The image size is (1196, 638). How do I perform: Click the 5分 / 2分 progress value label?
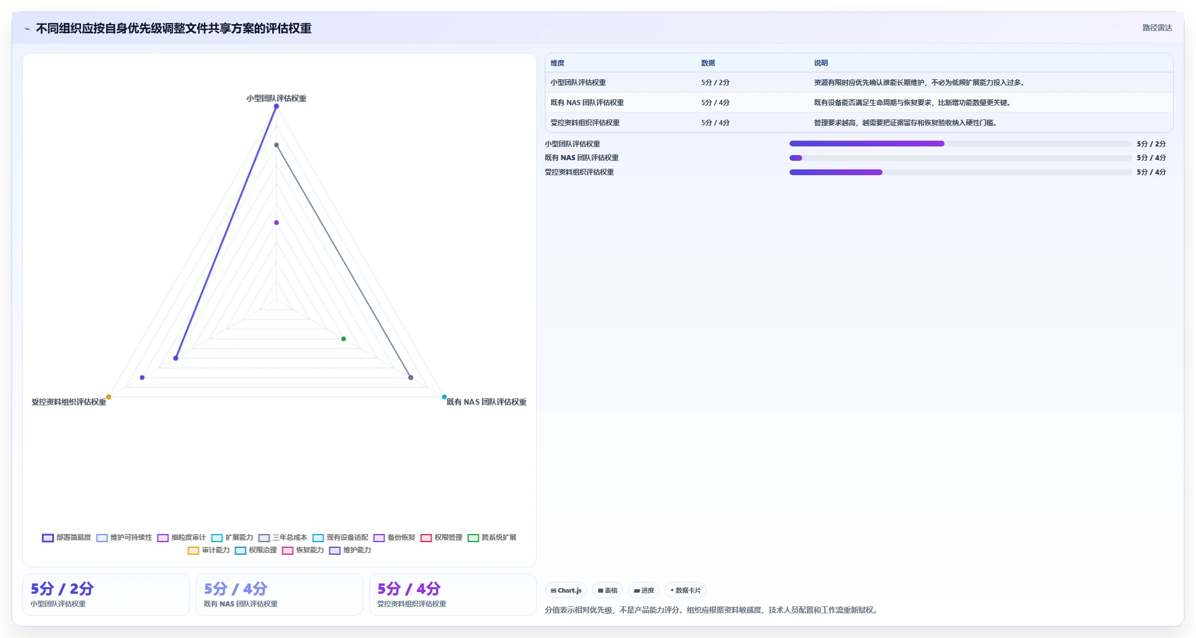pyautogui.click(x=1151, y=144)
